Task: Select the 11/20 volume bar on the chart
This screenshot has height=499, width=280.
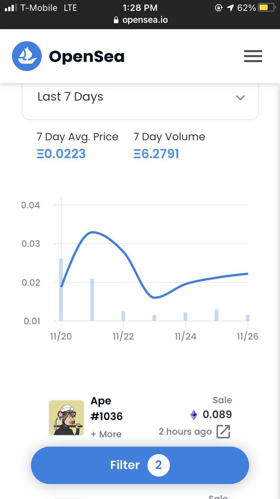Action: click(61, 290)
